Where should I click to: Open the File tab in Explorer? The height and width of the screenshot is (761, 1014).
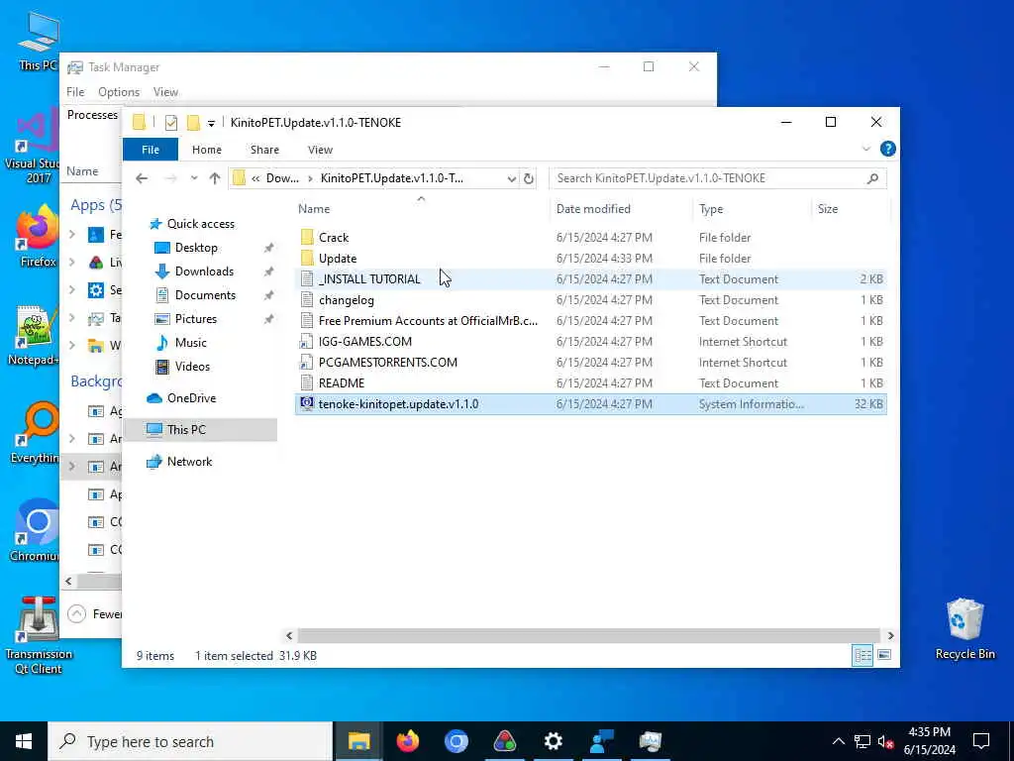point(151,150)
